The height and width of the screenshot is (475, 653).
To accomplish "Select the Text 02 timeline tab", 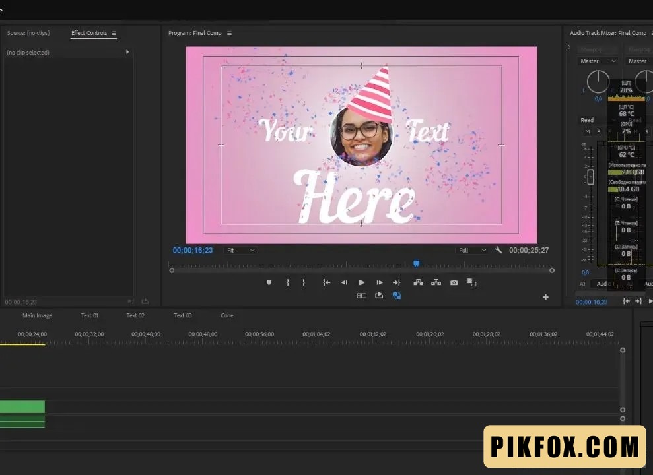I will [135, 315].
